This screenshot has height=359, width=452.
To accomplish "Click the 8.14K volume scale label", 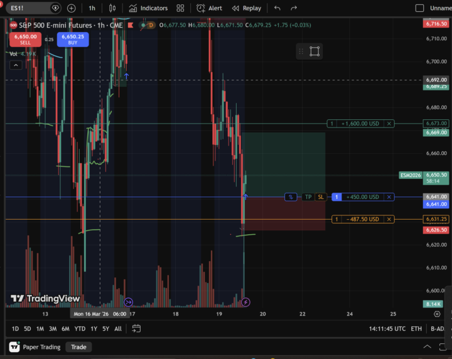I will click(433, 304).
